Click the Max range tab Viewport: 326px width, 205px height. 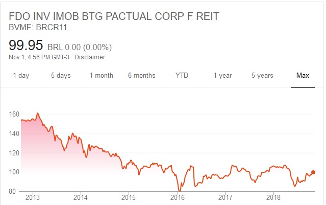(303, 76)
